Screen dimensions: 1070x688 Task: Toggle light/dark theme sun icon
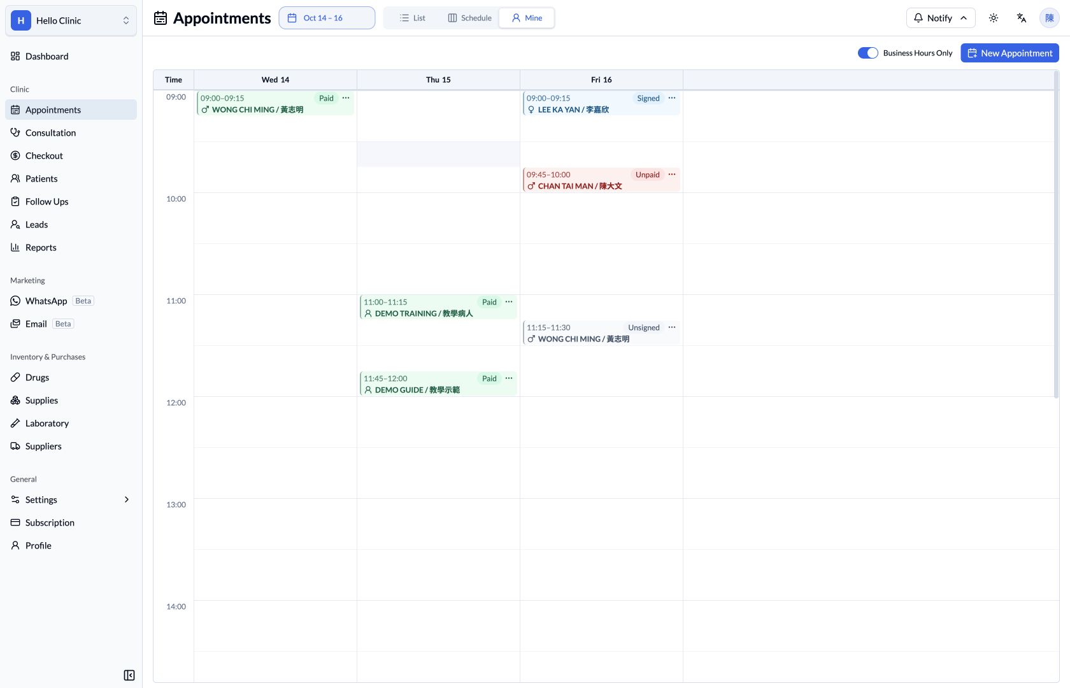coord(994,18)
